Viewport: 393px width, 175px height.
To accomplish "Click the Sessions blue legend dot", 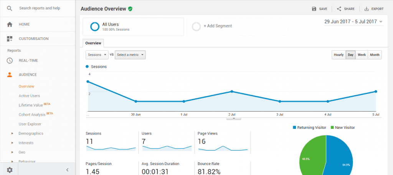I will point(87,67).
